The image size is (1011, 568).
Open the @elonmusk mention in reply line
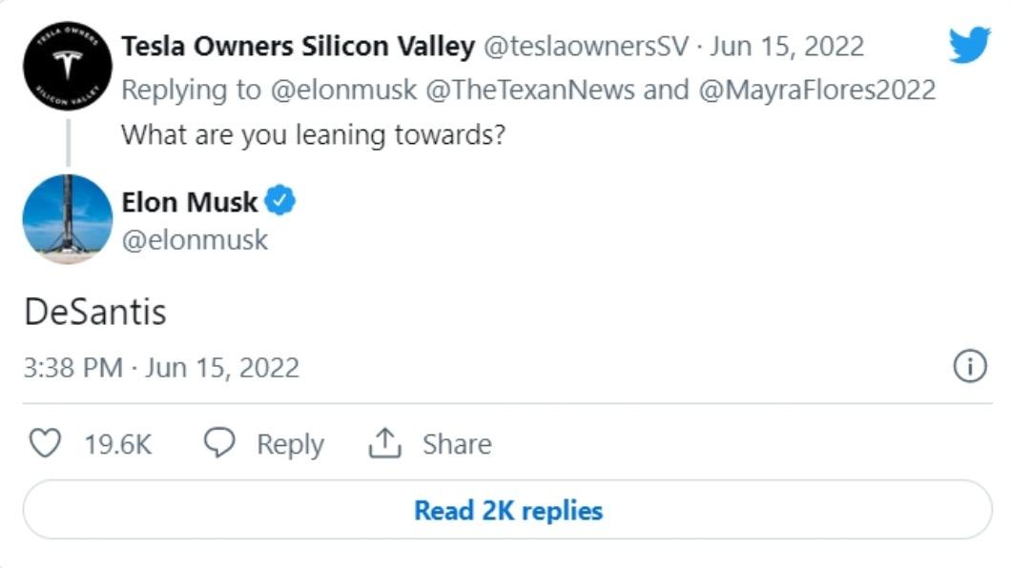click(x=343, y=90)
